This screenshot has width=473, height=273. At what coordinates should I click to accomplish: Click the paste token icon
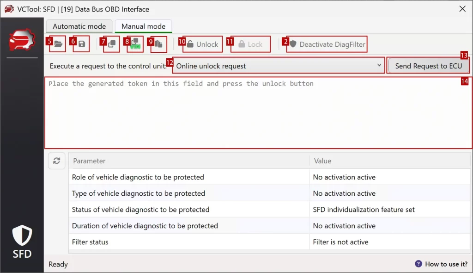point(158,44)
